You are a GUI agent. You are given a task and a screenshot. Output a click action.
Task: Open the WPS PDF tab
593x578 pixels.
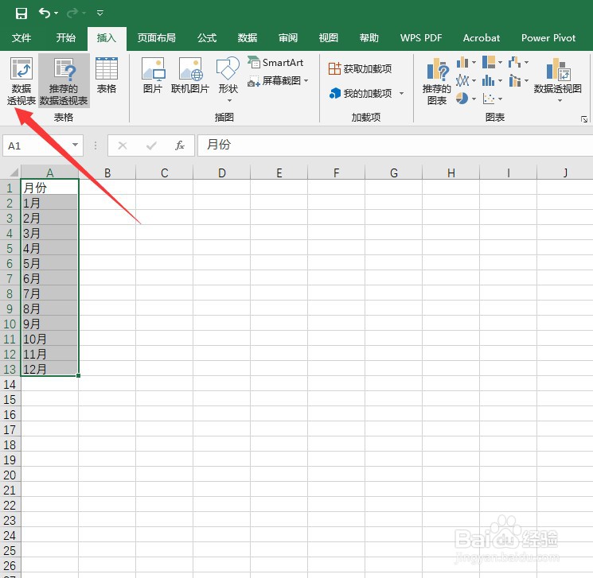click(421, 38)
